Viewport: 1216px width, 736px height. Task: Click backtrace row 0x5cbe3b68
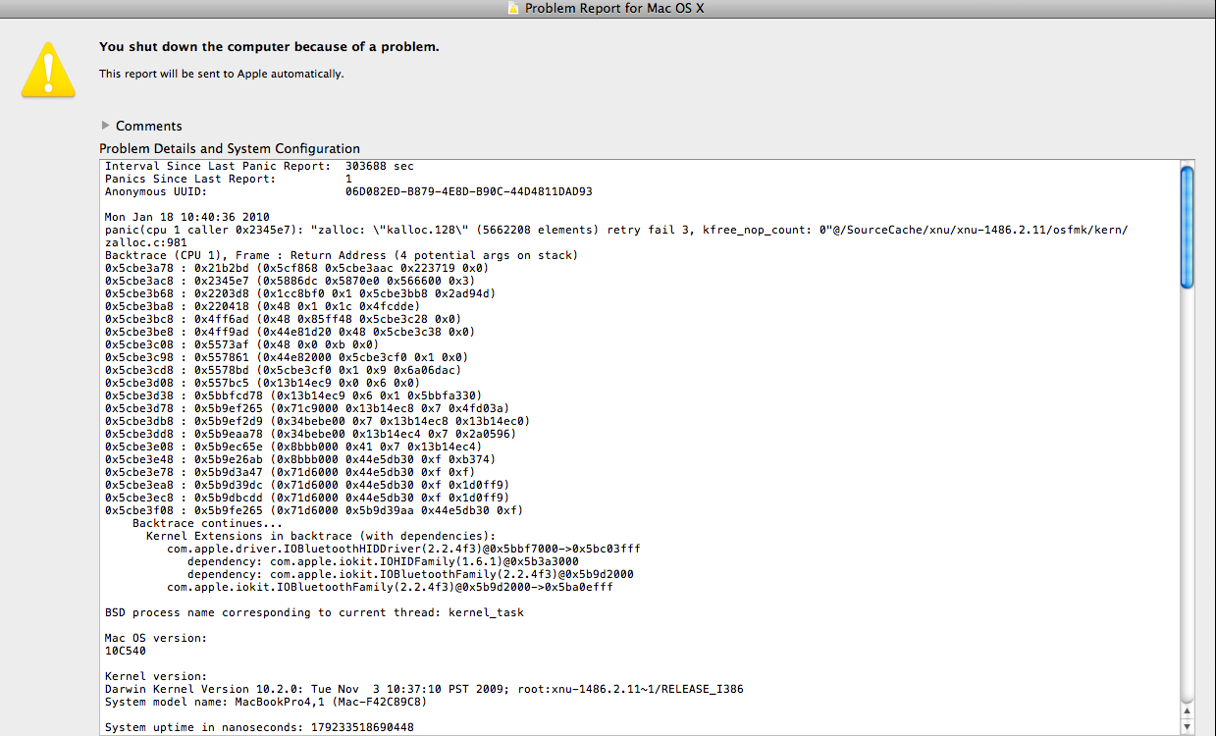300,294
